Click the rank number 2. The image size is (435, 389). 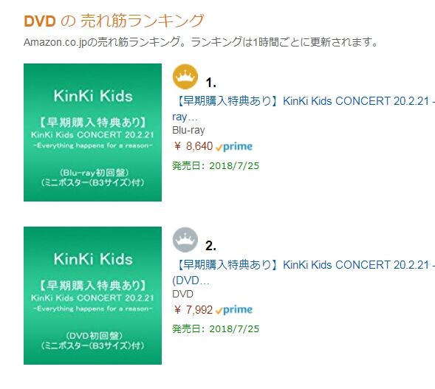click(x=210, y=246)
